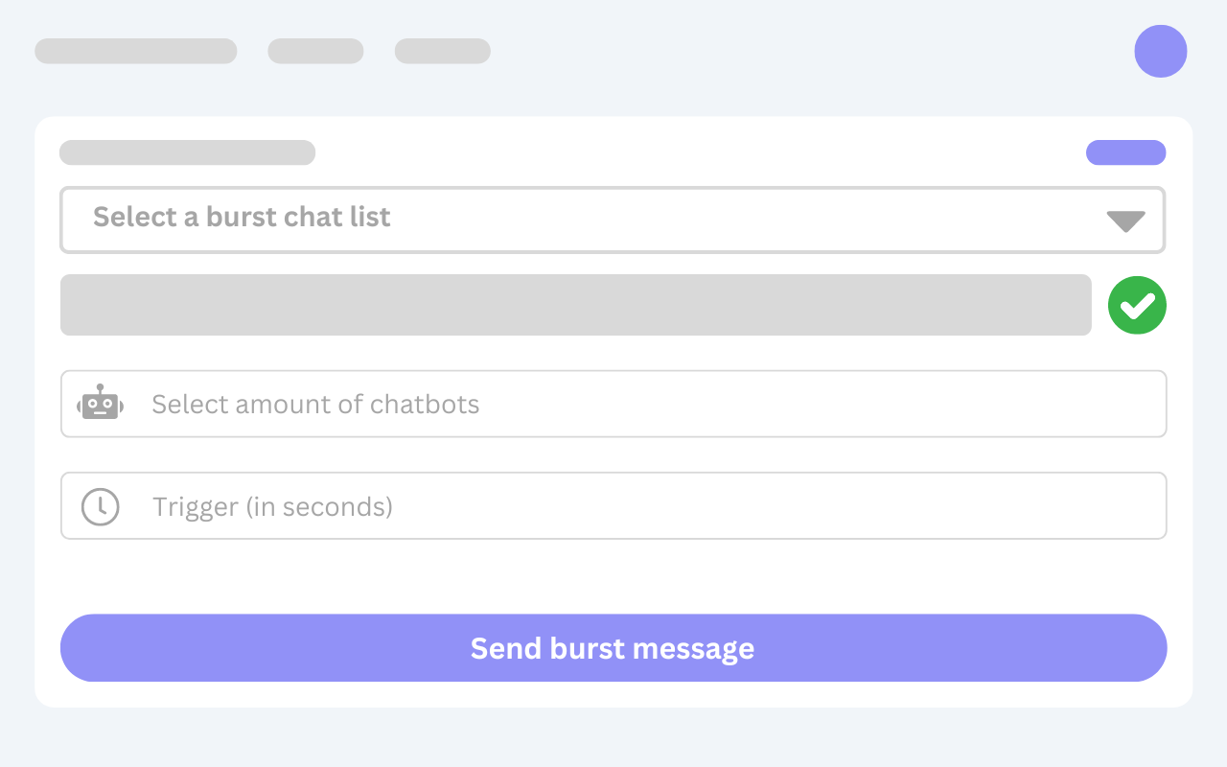Click the Trigger in seconds input field
Image resolution: width=1227 pixels, height=767 pixels.
pos(613,505)
